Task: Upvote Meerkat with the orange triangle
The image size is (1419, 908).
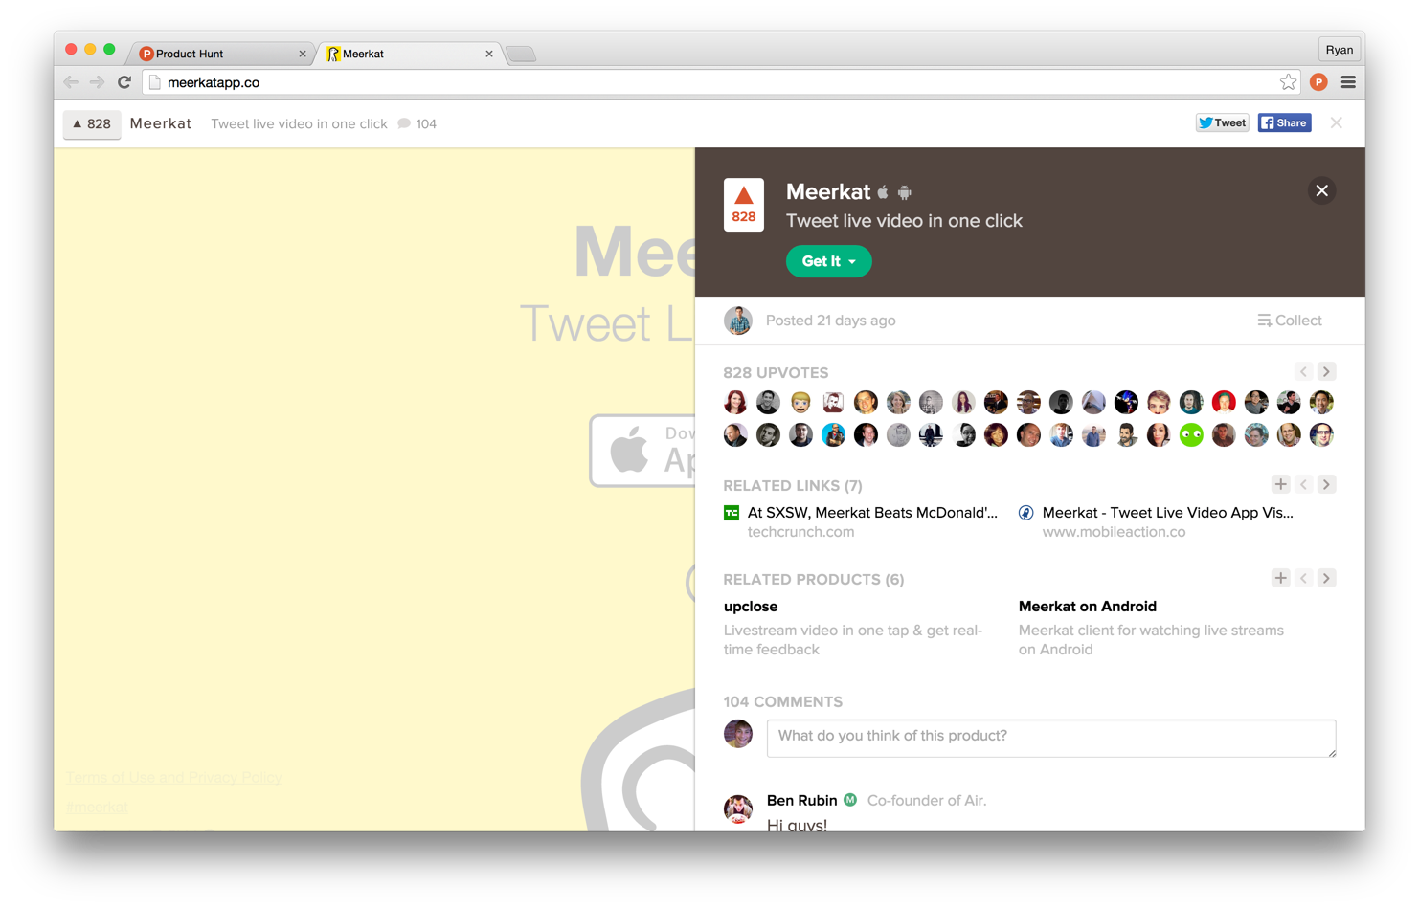Action: pyautogui.click(x=743, y=205)
